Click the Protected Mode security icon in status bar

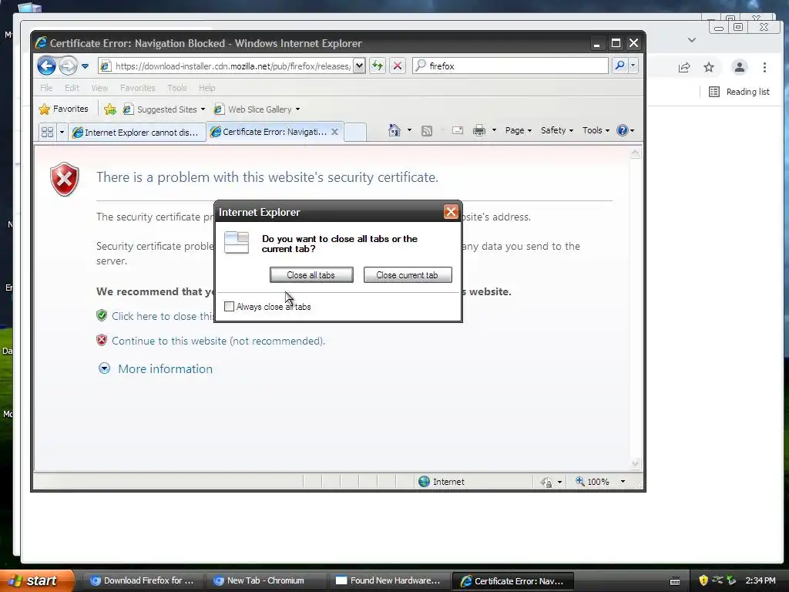[x=546, y=482]
